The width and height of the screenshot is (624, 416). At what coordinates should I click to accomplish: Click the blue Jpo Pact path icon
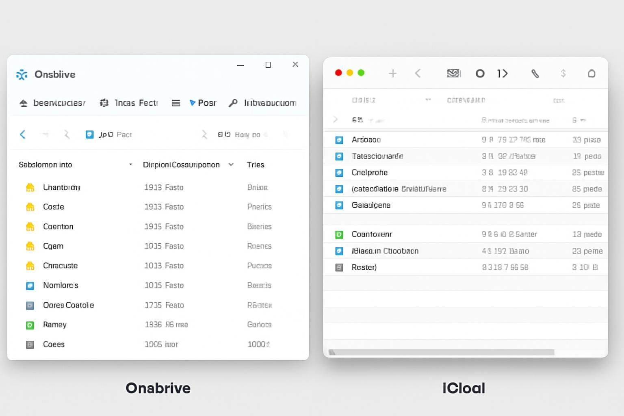(89, 134)
